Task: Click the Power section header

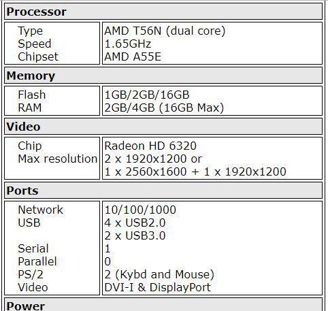Action: click(163, 305)
